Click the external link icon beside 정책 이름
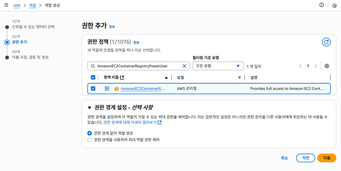This screenshot has height=171, width=341. (x=122, y=78)
